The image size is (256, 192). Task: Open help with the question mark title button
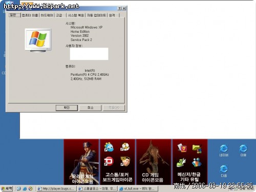click(120, 8)
